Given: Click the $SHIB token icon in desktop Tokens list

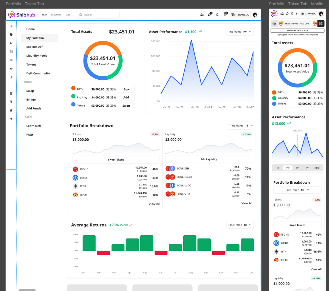Looking at the screenshot, I should (x=75, y=195).
